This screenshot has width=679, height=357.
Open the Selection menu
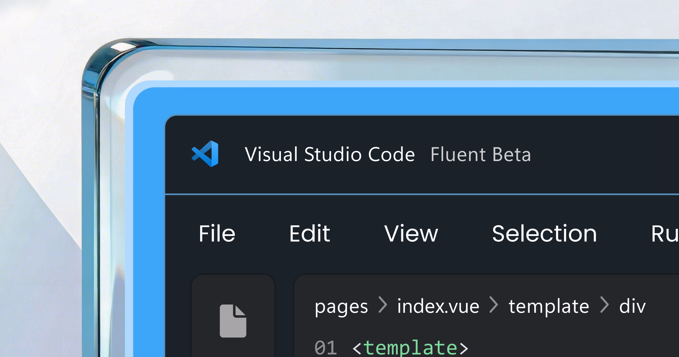click(x=544, y=234)
